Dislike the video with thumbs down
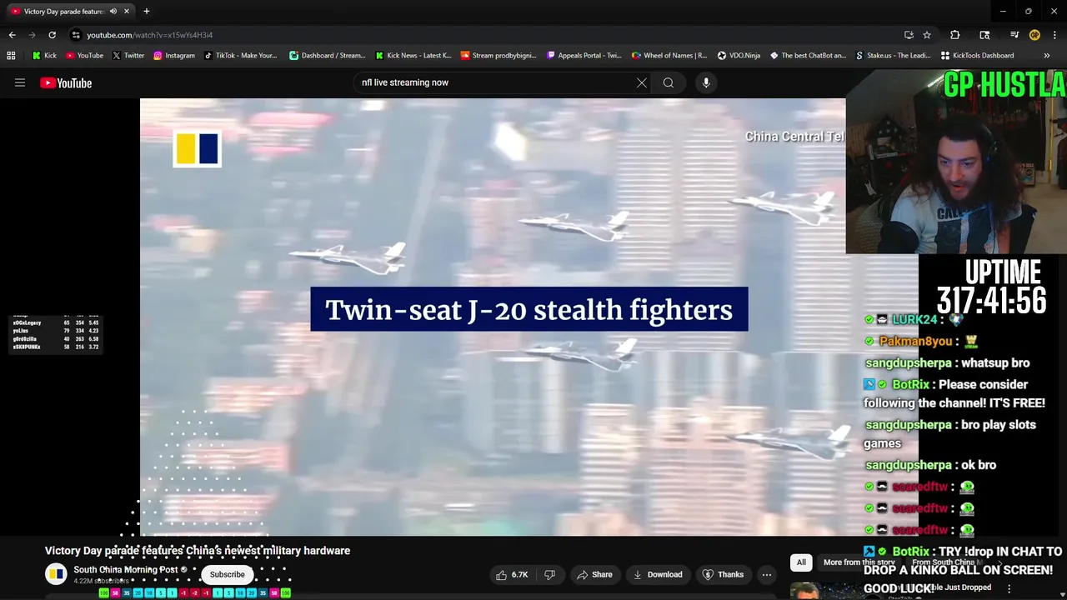 [549, 574]
